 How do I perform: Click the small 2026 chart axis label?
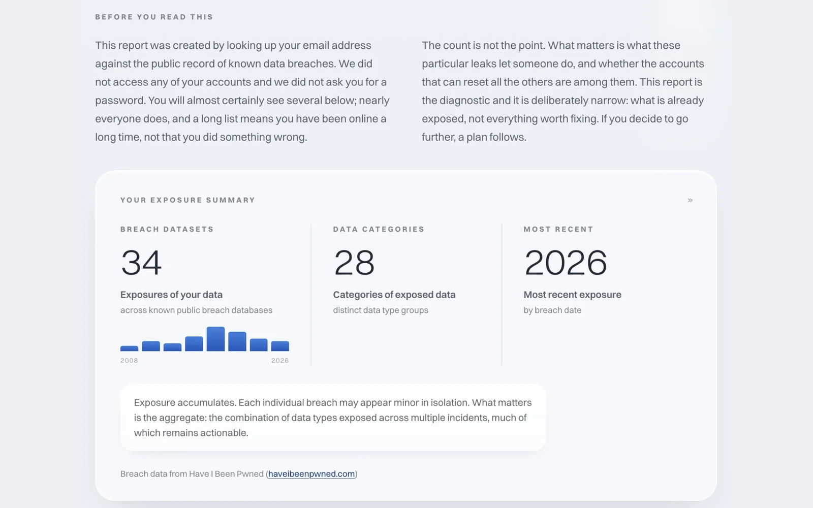click(280, 360)
